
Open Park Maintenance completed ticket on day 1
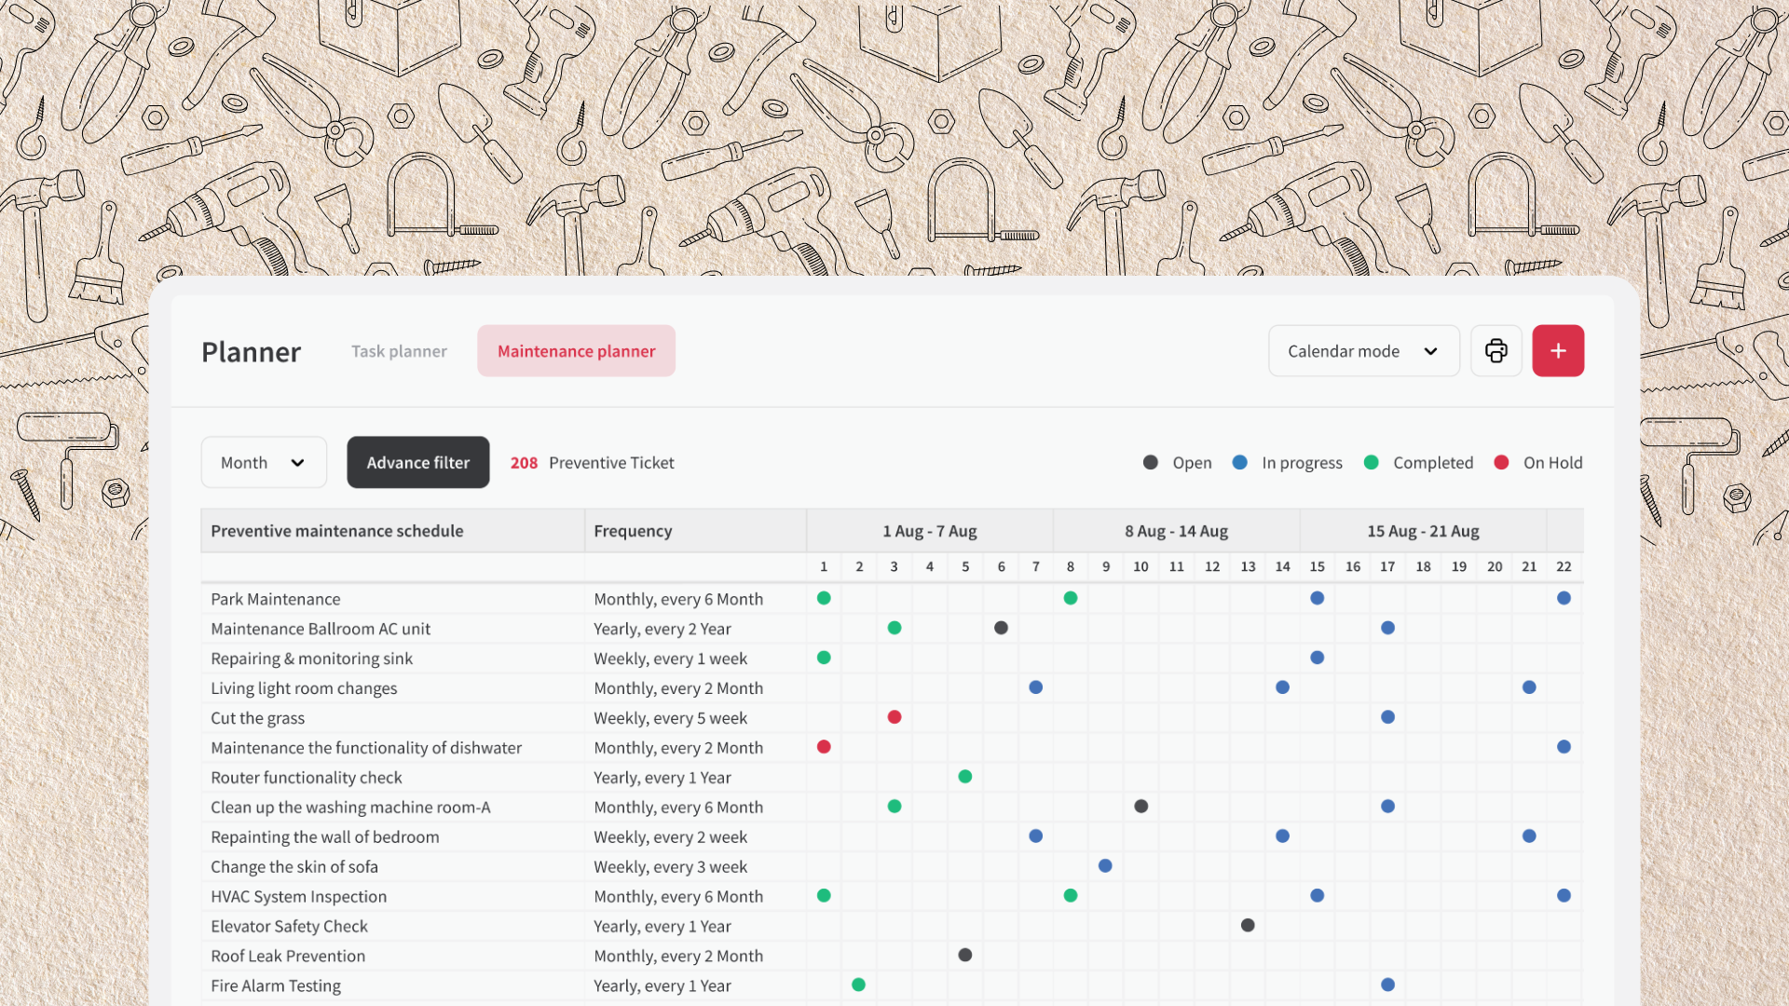824,598
